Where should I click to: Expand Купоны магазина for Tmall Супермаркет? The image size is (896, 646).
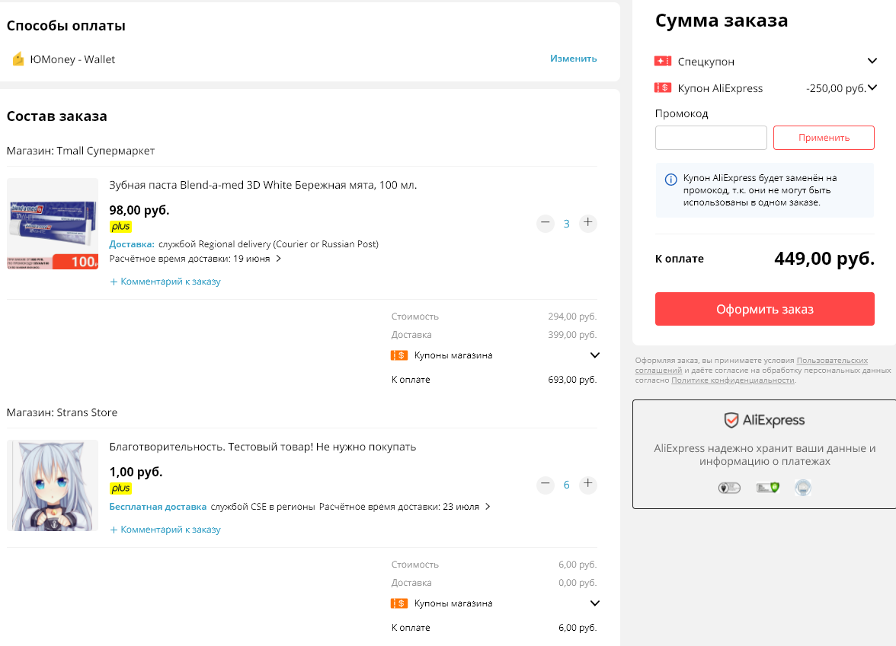[x=595, y=355]
